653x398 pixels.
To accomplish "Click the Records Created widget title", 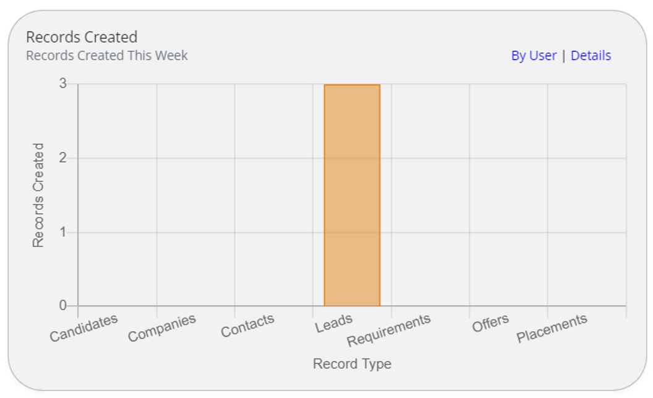I will (82, 37).
